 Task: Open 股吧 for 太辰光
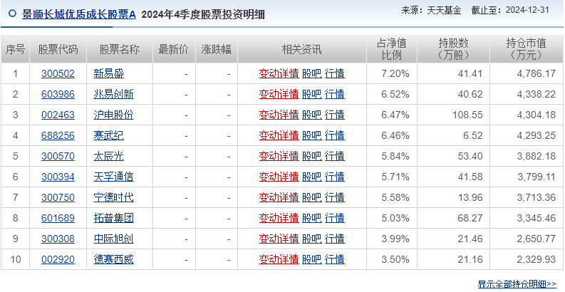[311, 156]
